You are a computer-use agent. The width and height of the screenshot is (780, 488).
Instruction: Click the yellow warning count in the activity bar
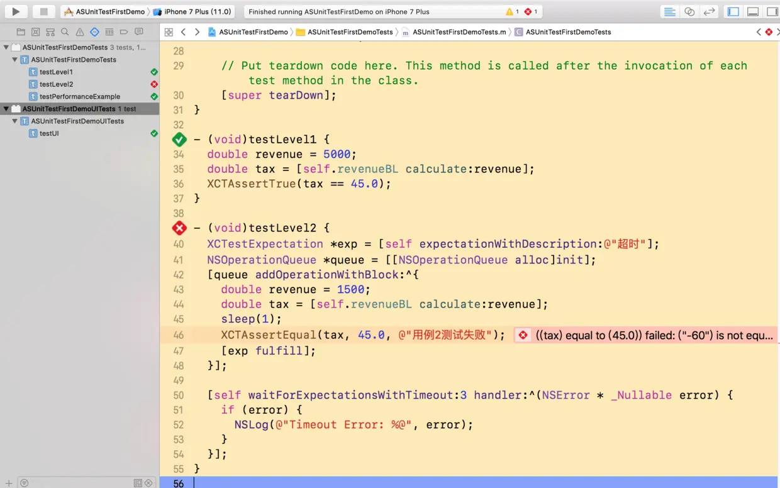coord(513,11)
